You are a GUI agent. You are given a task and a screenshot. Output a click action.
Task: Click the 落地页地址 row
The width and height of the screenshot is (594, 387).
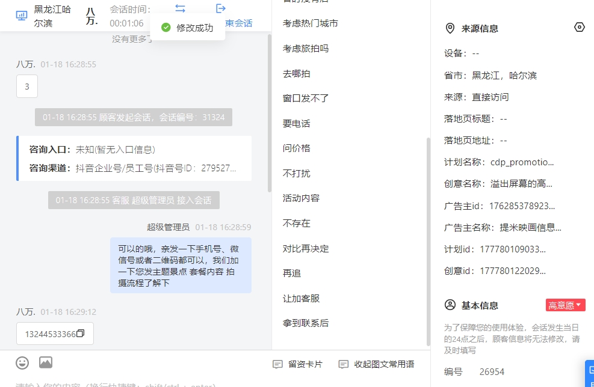click(475, 141)
